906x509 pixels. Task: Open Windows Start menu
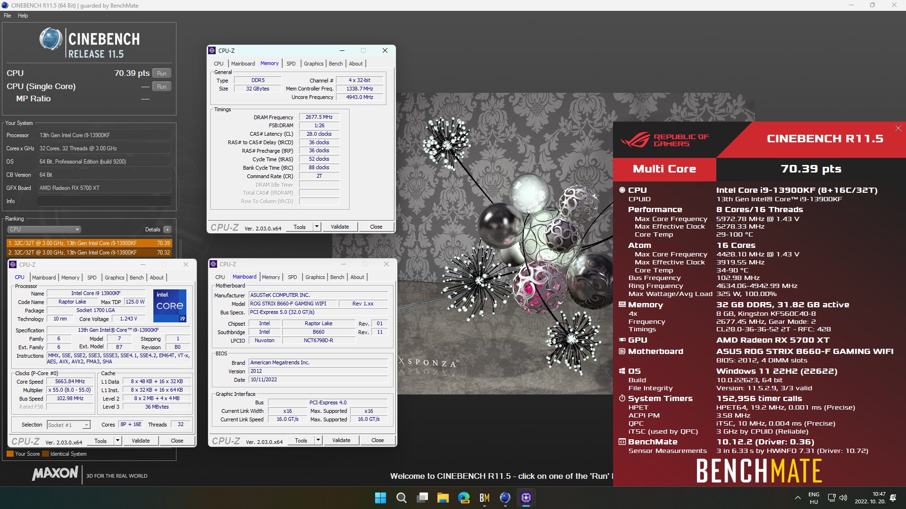pos(380,498)
